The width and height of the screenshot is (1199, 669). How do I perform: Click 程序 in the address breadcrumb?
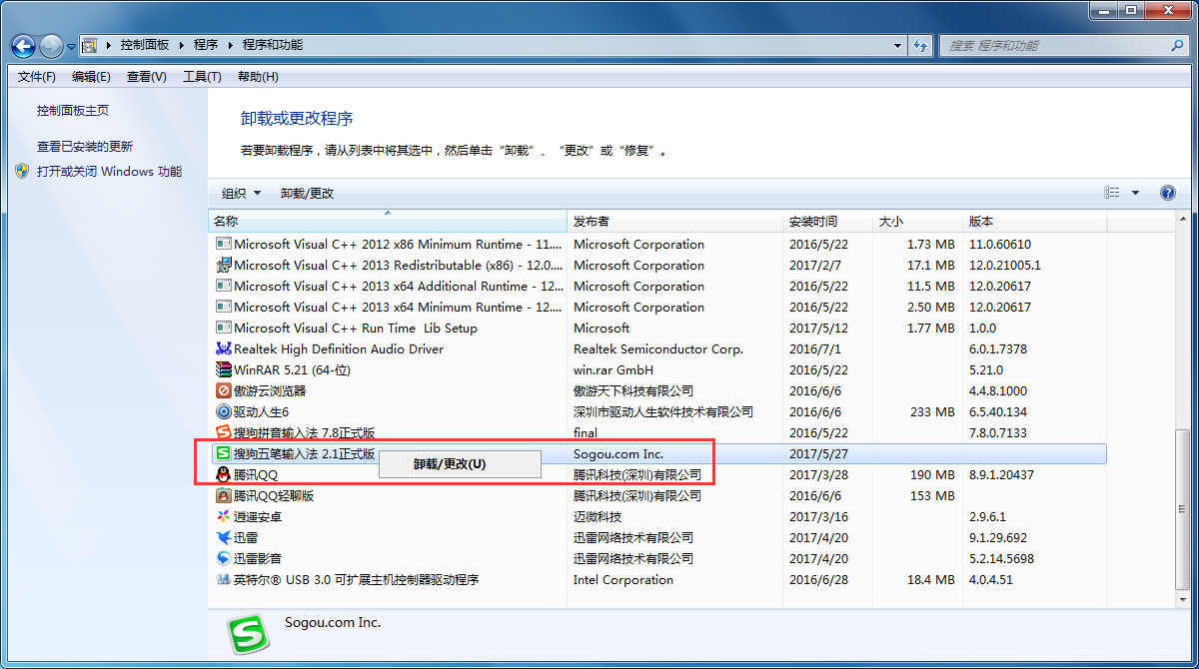[x=206, y=45]
